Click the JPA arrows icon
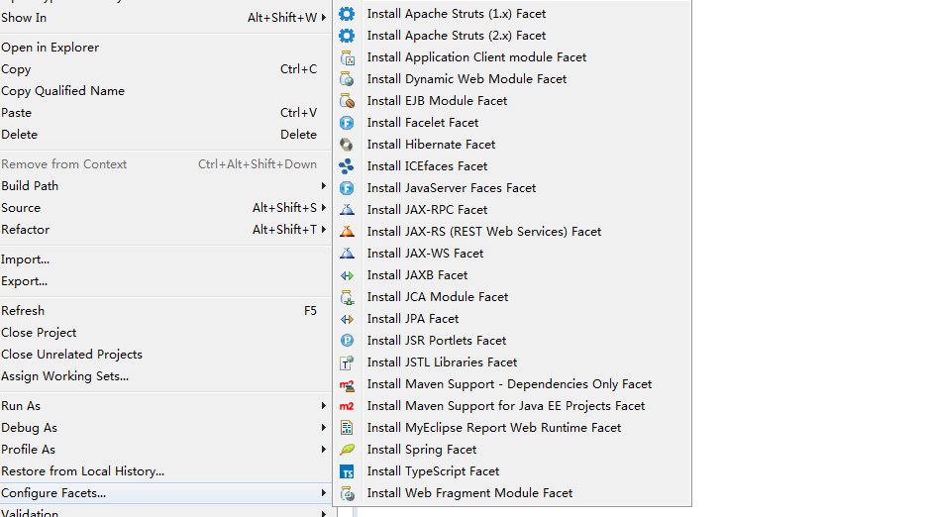This screenshot has width=932, height=517. [347, 319]
